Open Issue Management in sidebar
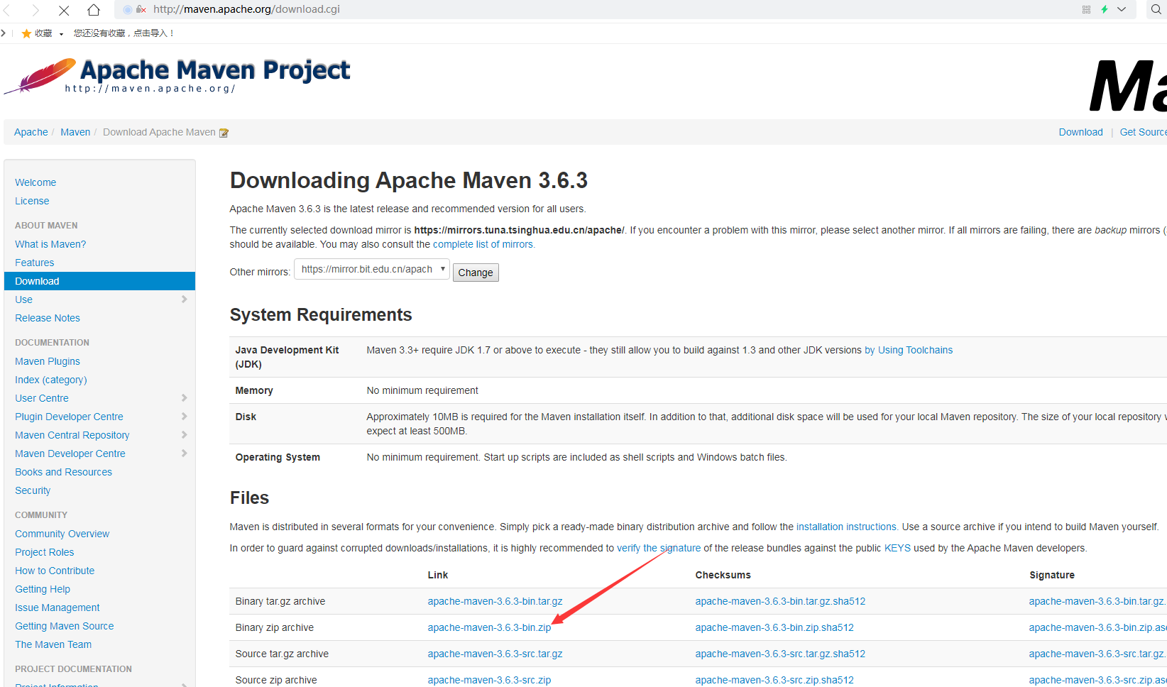The height and width of the screenshot is (687, 1167). tap(57, 608)
